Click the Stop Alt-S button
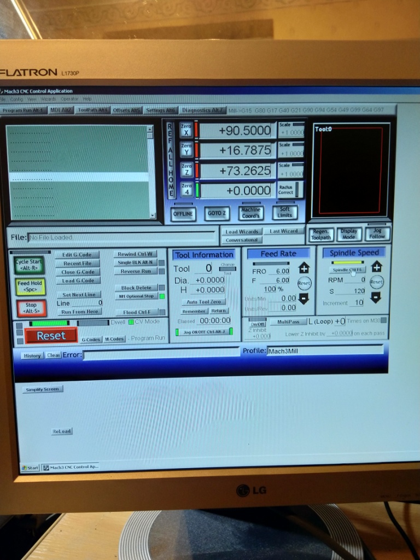The image size is (420, 560). pyautogui.click(x=31, y=308)
